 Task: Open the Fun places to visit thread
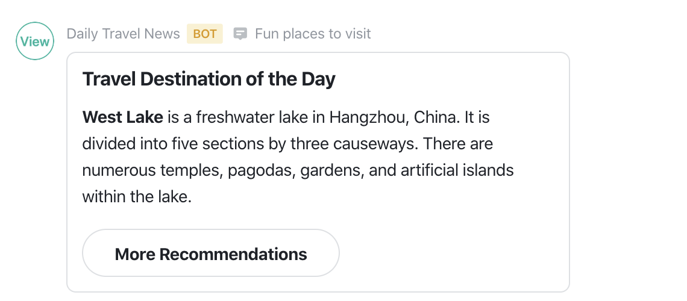[x=313, y=34]
